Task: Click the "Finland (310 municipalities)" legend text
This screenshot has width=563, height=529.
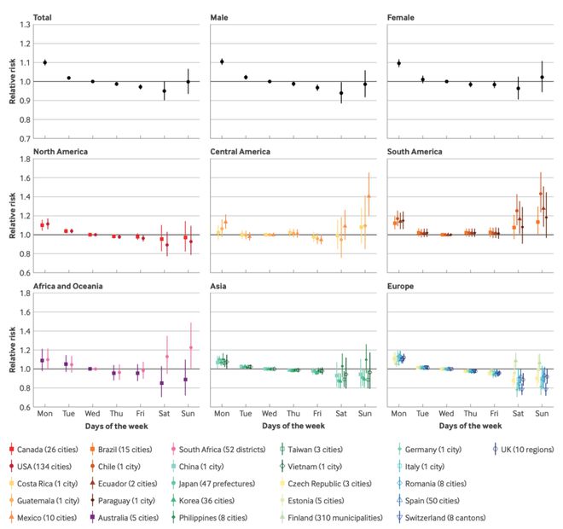Action: (335, 518)
